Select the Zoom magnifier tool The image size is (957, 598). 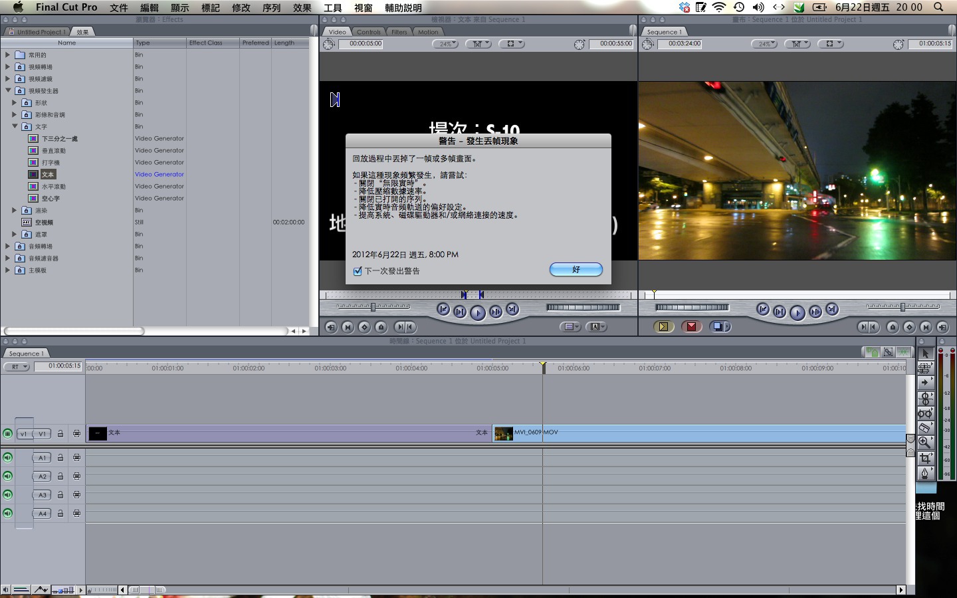925,443
